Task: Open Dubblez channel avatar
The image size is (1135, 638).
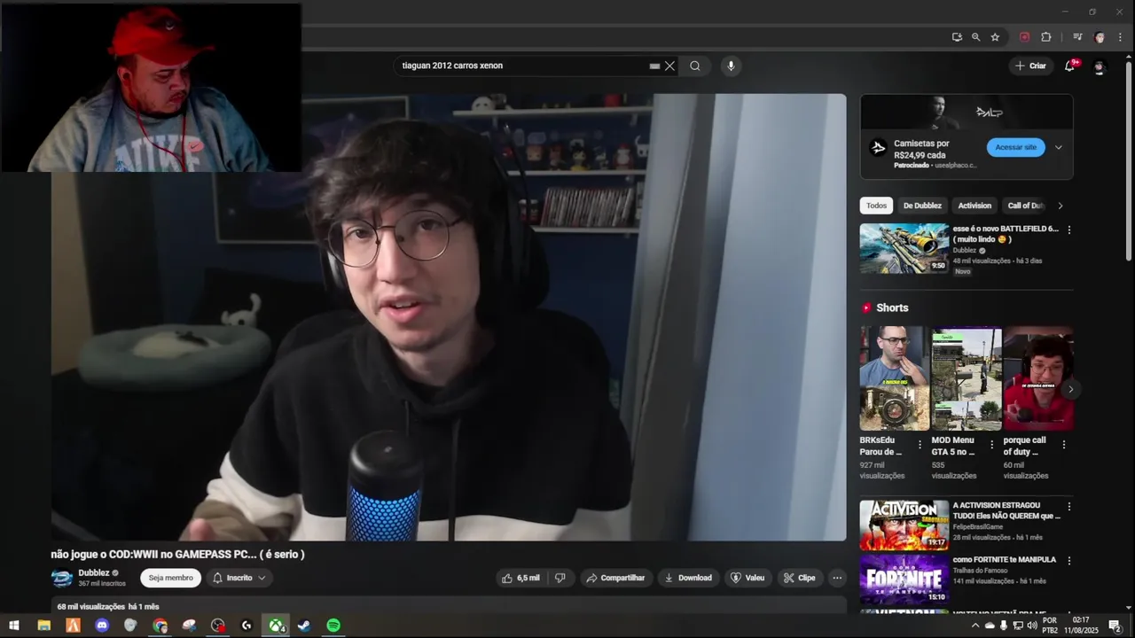Action: click(62, 579)
